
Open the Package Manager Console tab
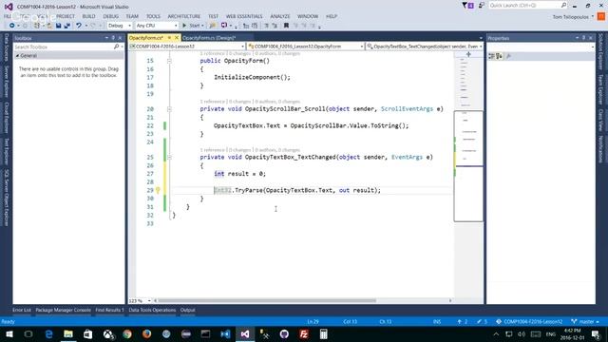click(x=63, y=310)
